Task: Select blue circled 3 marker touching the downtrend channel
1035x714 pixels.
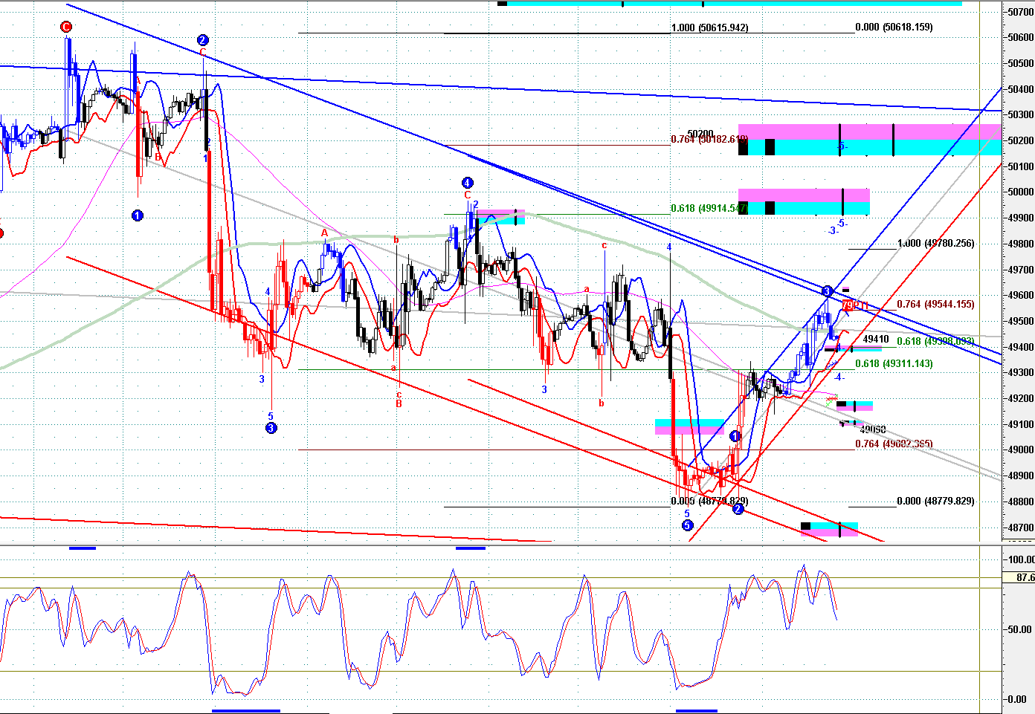Action: (828, 291)
